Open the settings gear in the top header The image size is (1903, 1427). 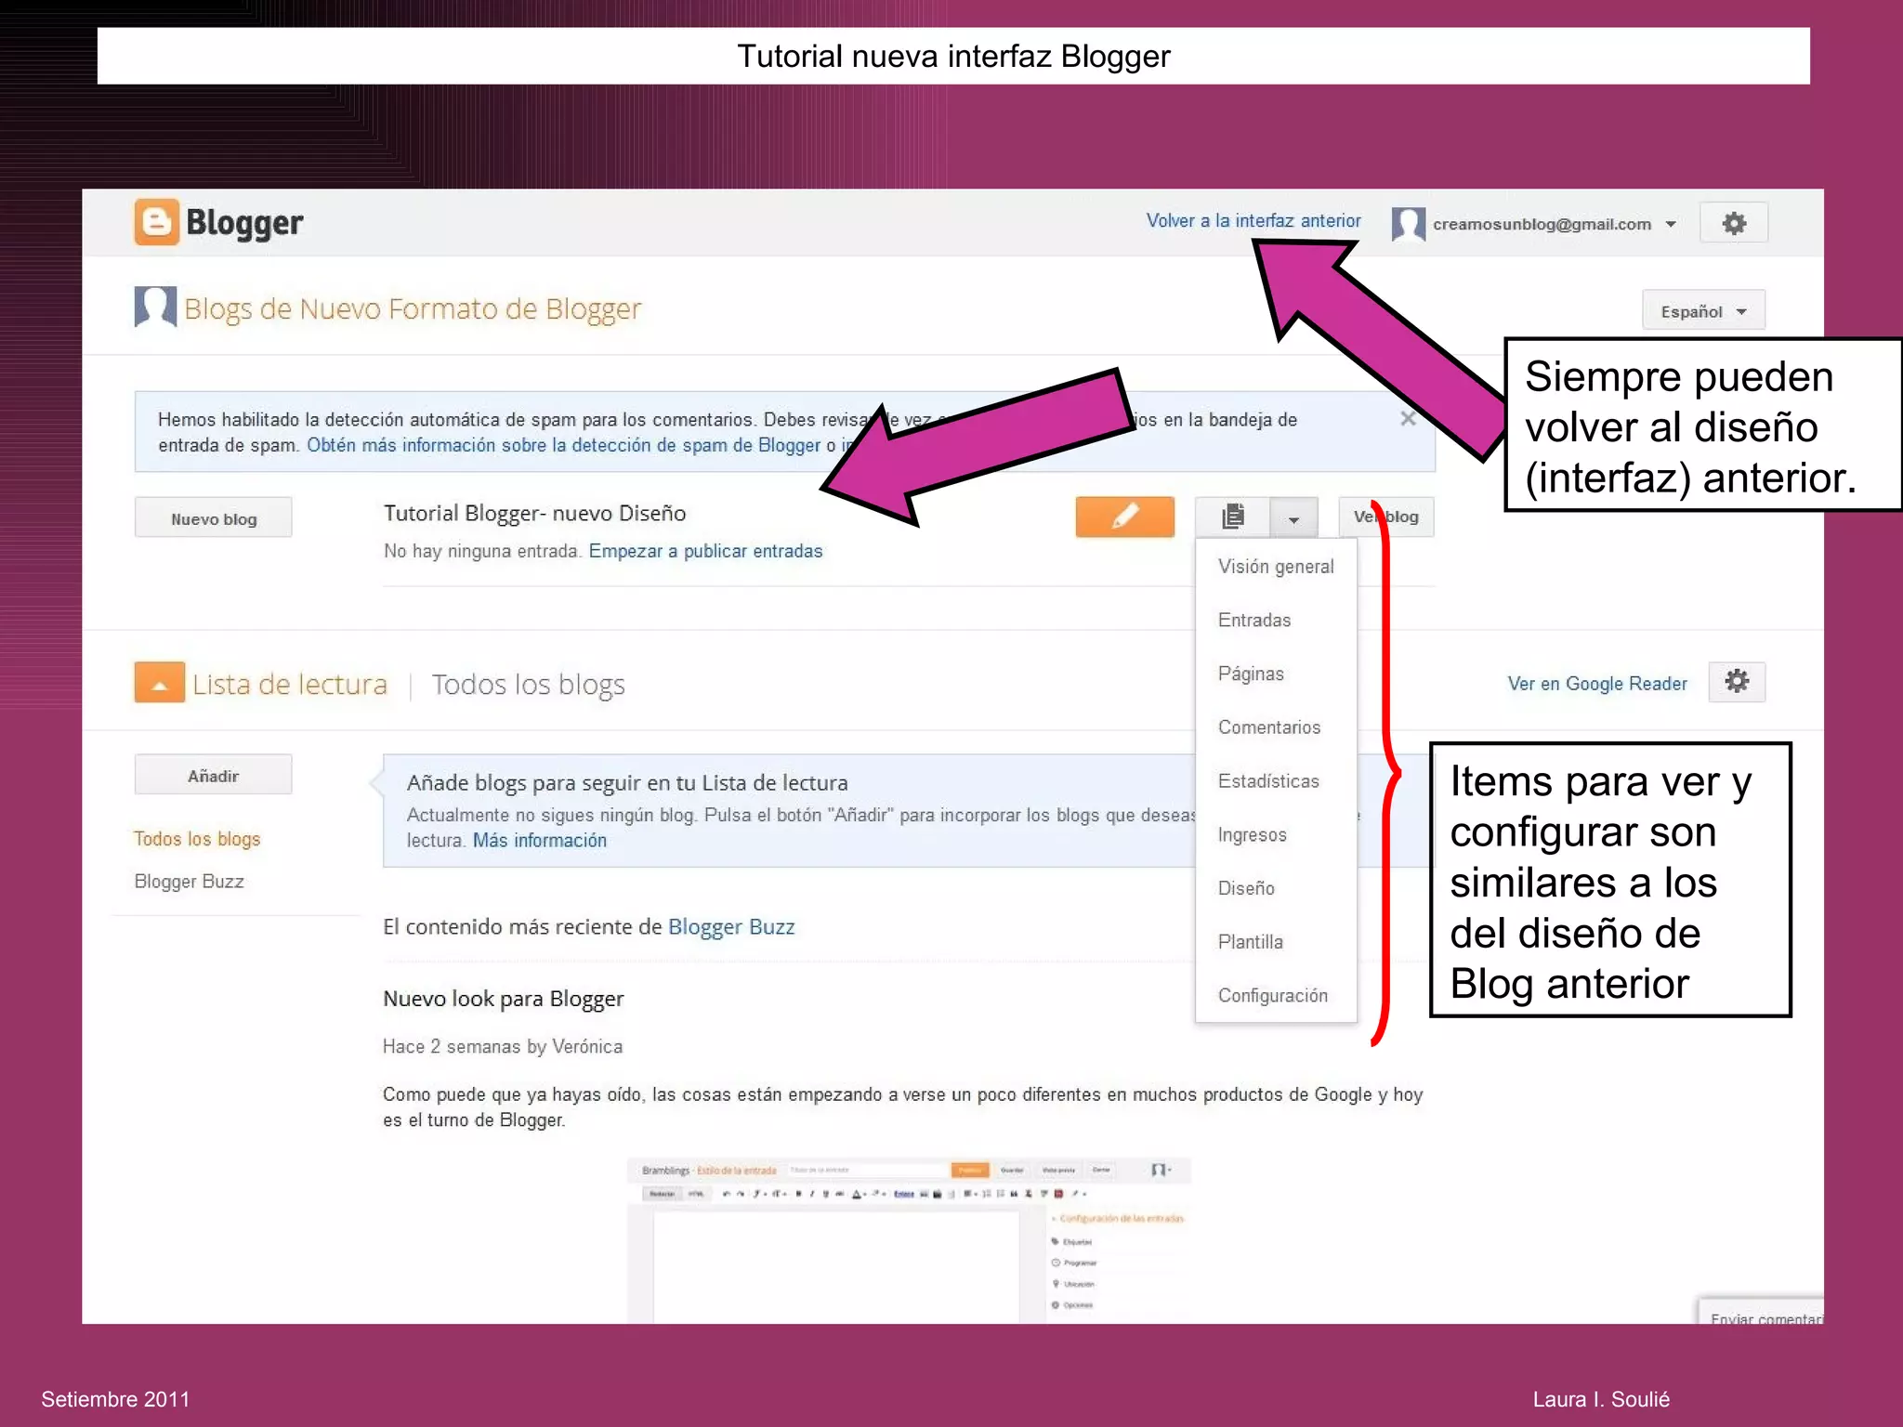click(1733, 223)
